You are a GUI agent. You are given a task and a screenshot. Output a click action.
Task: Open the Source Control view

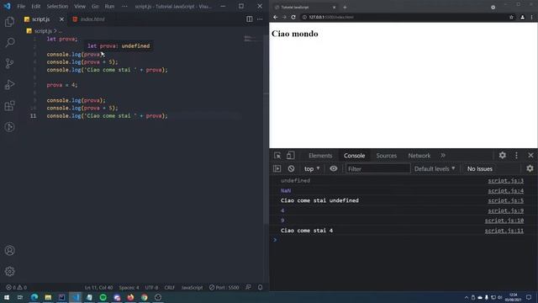pyautogui.click(x=9, y=64)
